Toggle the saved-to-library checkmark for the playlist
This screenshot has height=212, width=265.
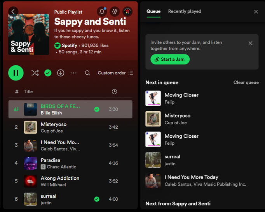pyautogui.click(x=48, y=73)
